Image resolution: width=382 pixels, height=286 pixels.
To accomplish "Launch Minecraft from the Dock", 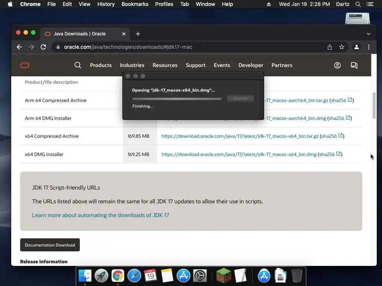I will [224, 276].
